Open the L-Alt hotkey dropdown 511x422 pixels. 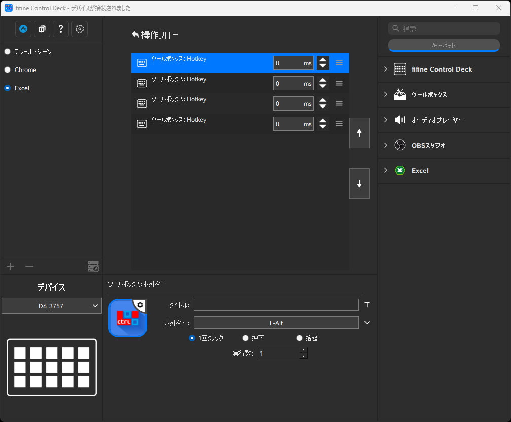pyautogui.click(x=367, y=323)
